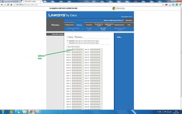Open the Protezione router tab
Screen dimensions: 182x114
(89, 25)
